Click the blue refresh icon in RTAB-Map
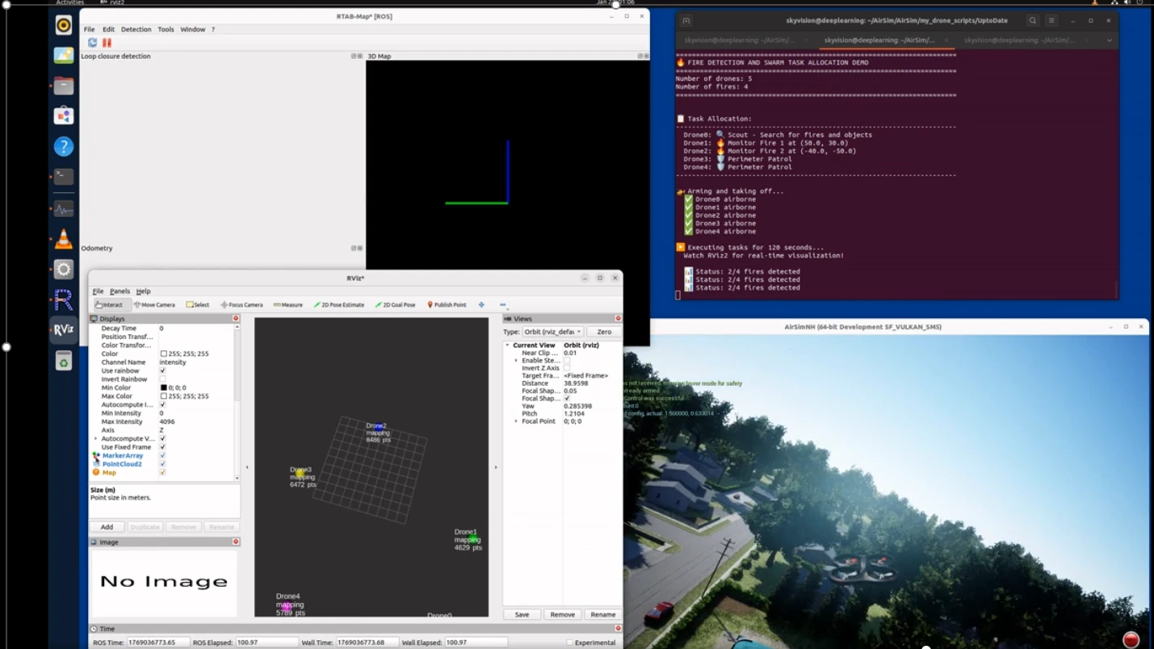The image size is (1154, 649). point(92,43)
